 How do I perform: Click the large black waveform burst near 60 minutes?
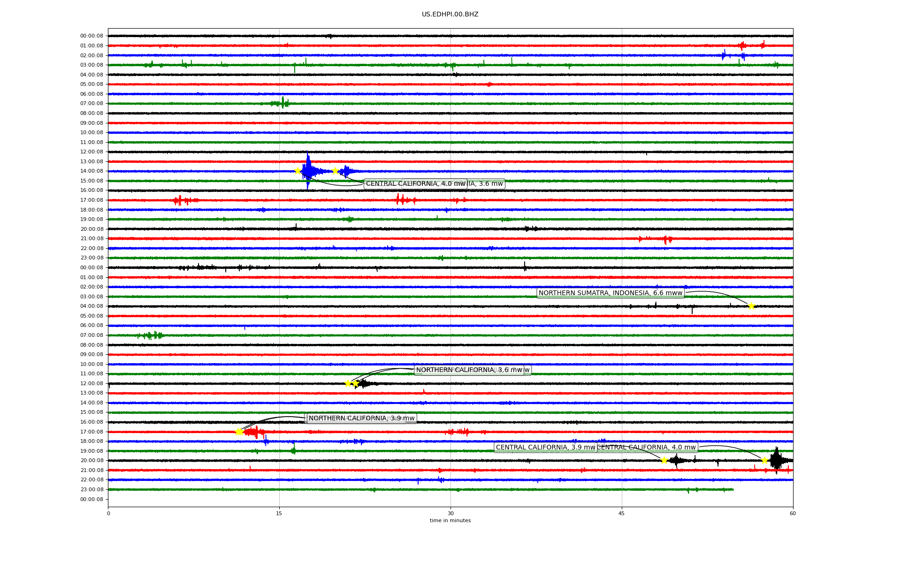[x=777, y=460]
